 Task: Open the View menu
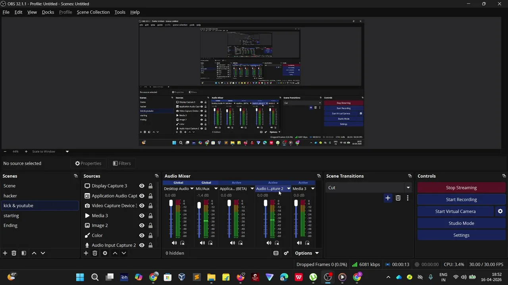pos(32,12)
